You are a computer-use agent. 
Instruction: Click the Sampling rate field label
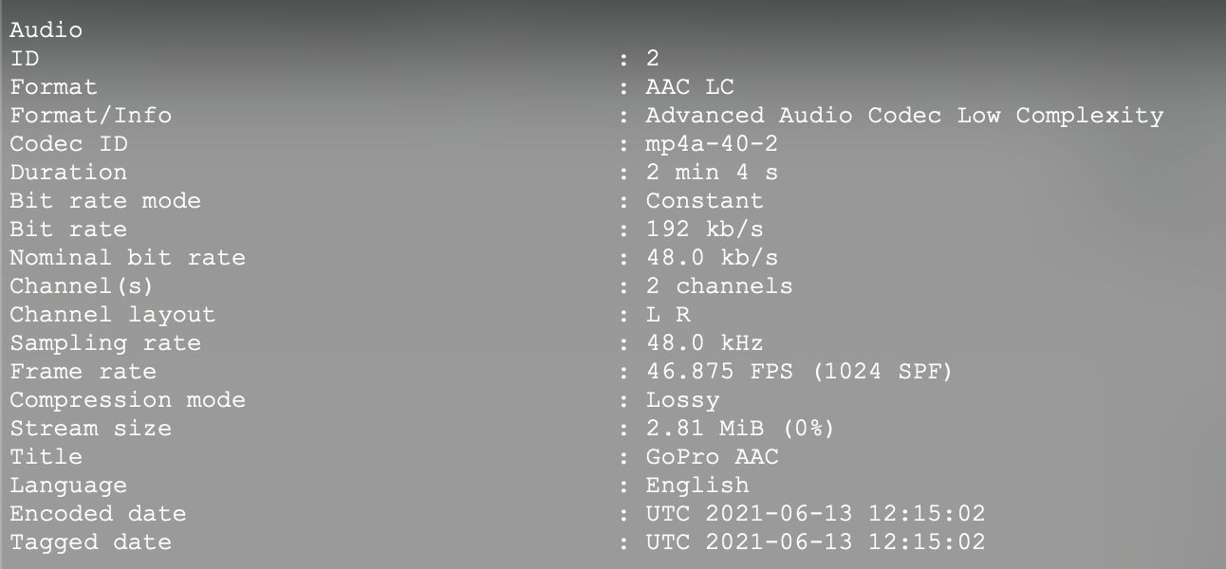tap(105, 343)
